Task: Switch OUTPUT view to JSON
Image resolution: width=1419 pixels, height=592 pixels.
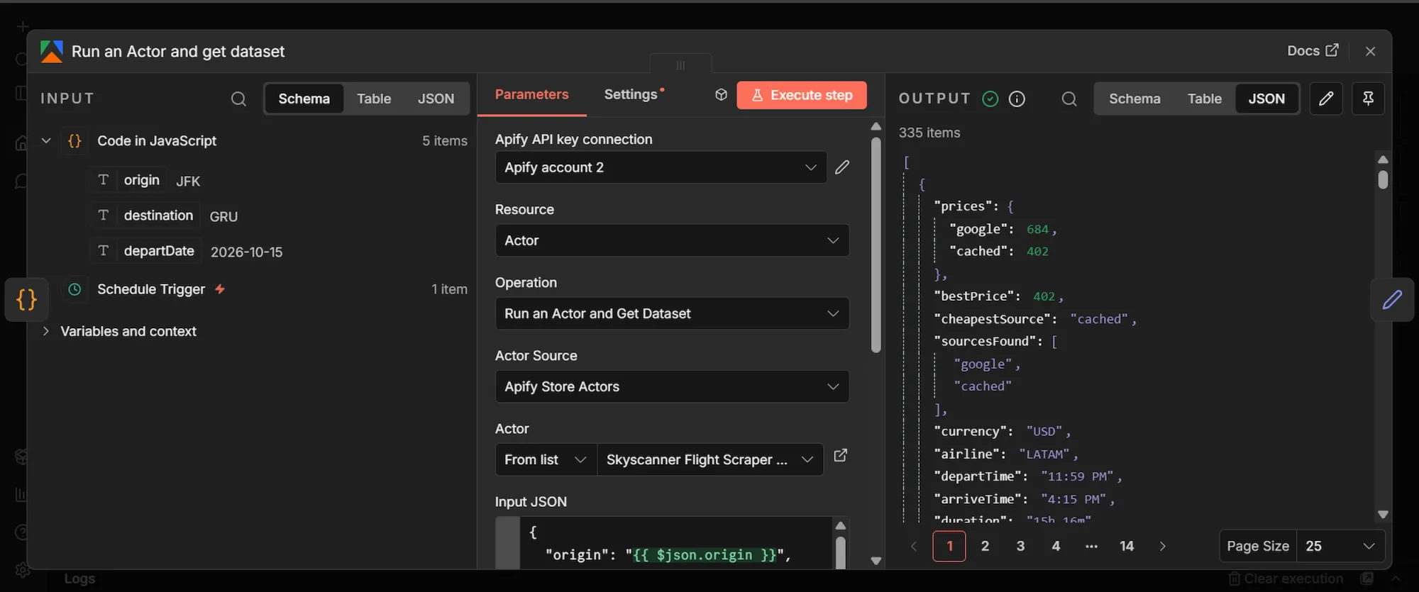Action: [1266, 99]
